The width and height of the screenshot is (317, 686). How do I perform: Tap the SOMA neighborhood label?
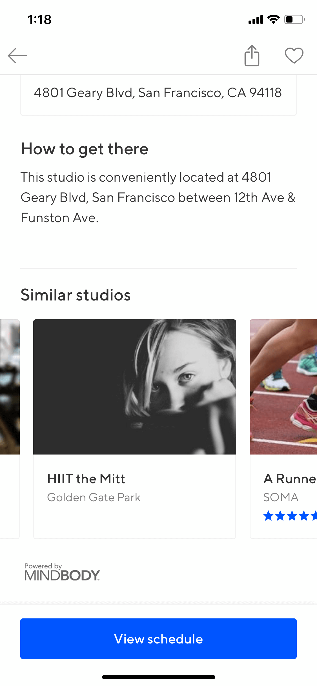pos(281,498)
